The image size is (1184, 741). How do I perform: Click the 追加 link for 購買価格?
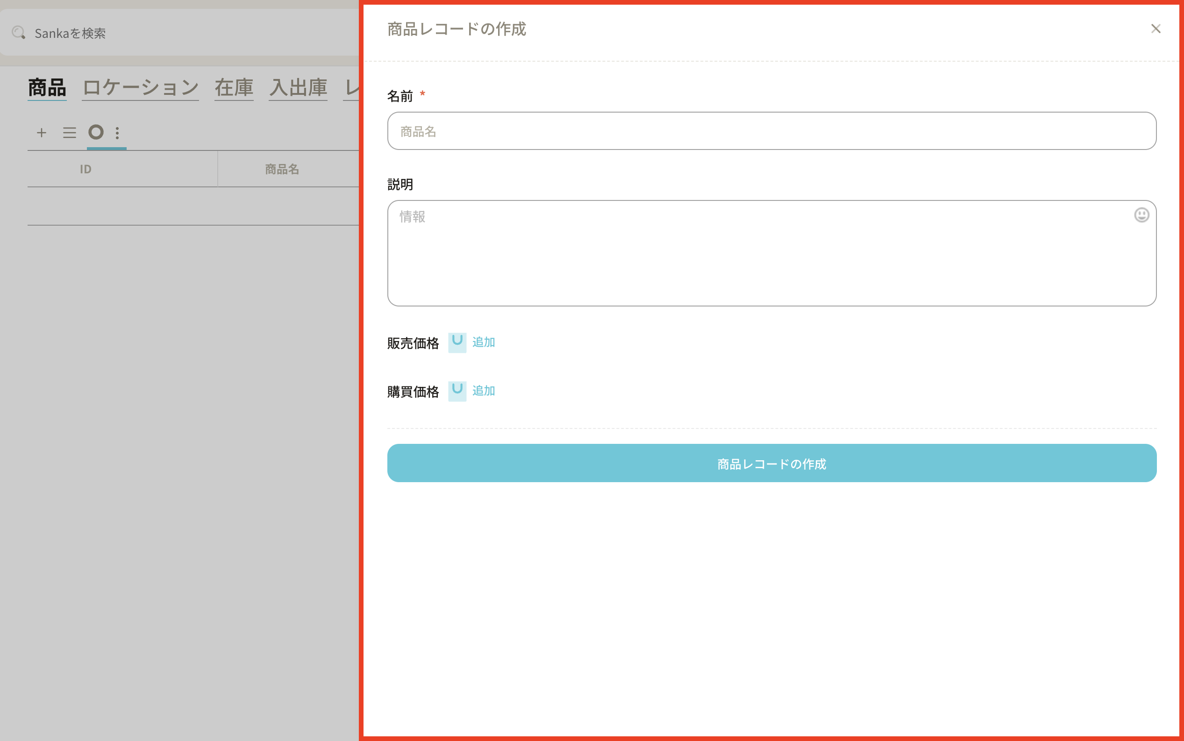(483, 391)
